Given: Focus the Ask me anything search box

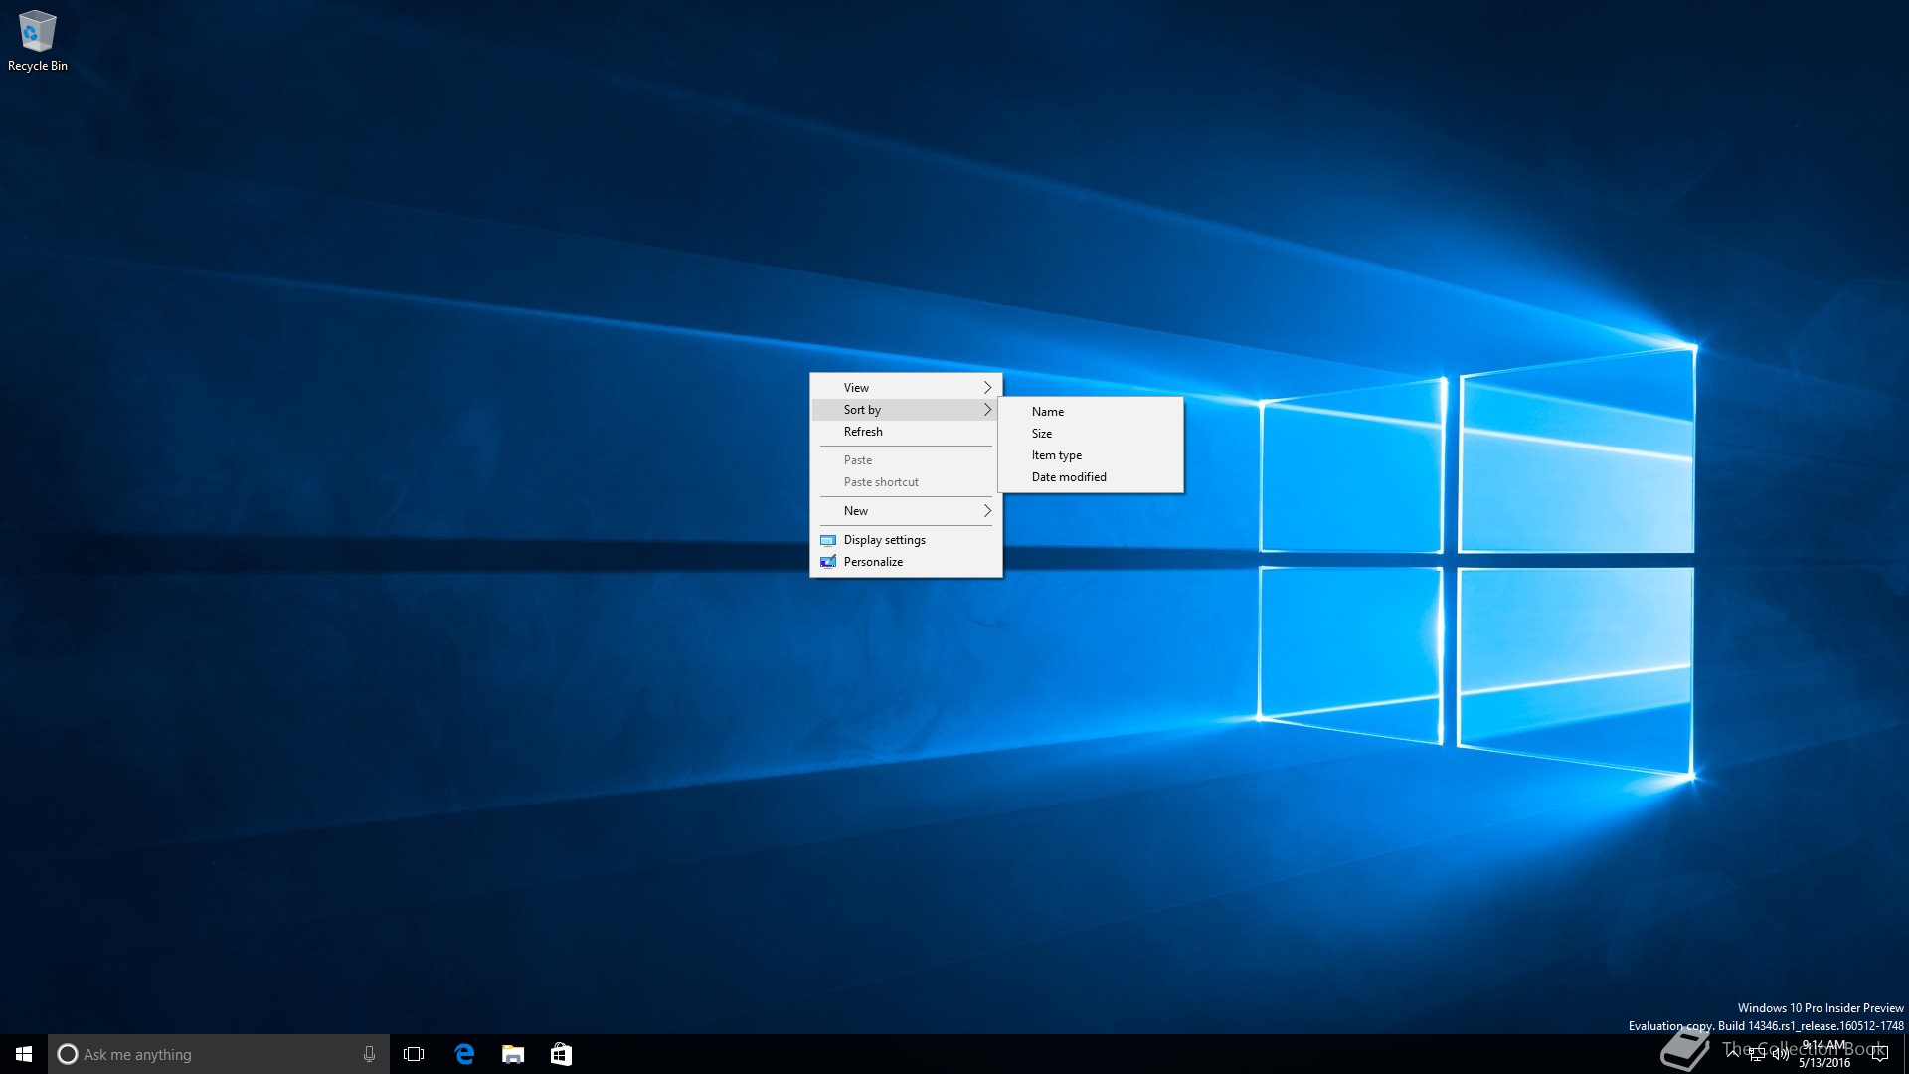Looking at the screenshot, I should tap(219, 1054).
